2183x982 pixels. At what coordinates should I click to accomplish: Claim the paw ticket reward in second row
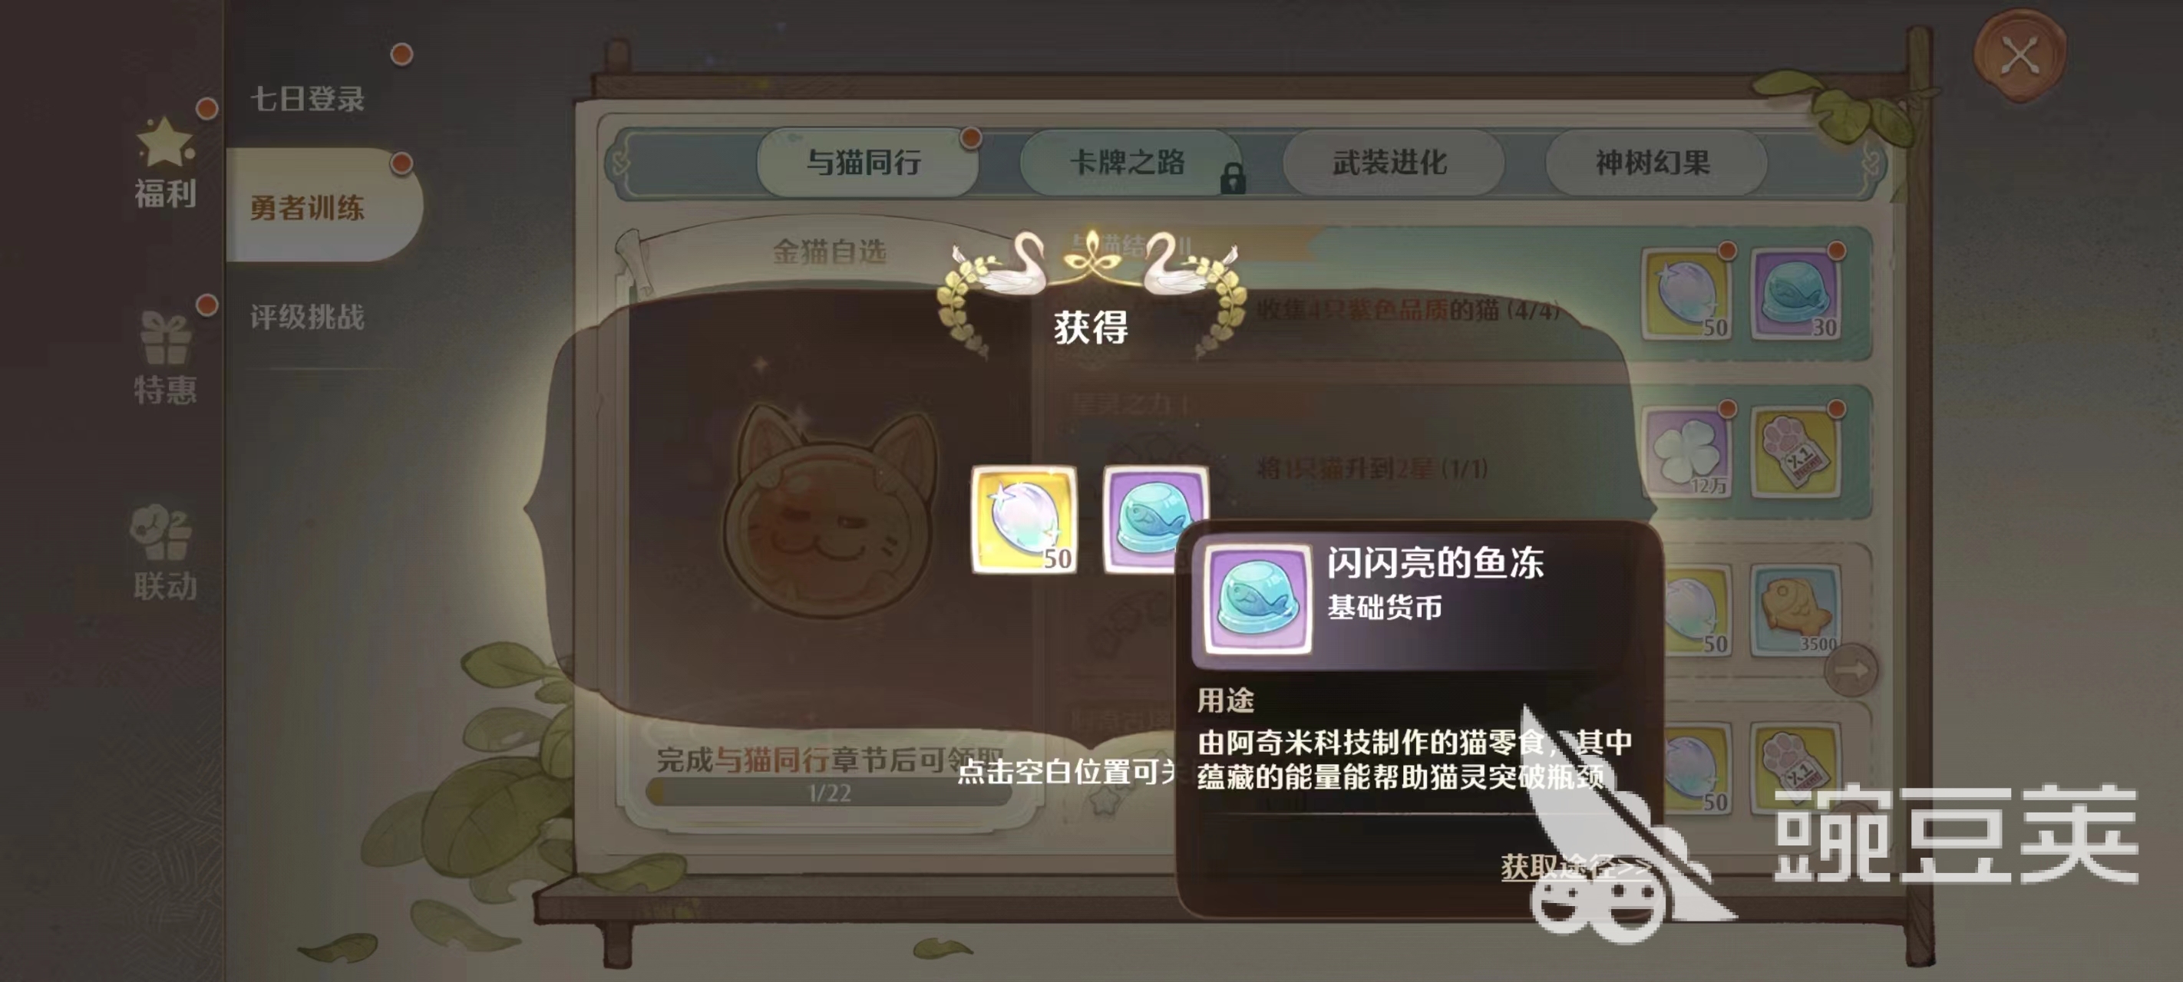1795,453
